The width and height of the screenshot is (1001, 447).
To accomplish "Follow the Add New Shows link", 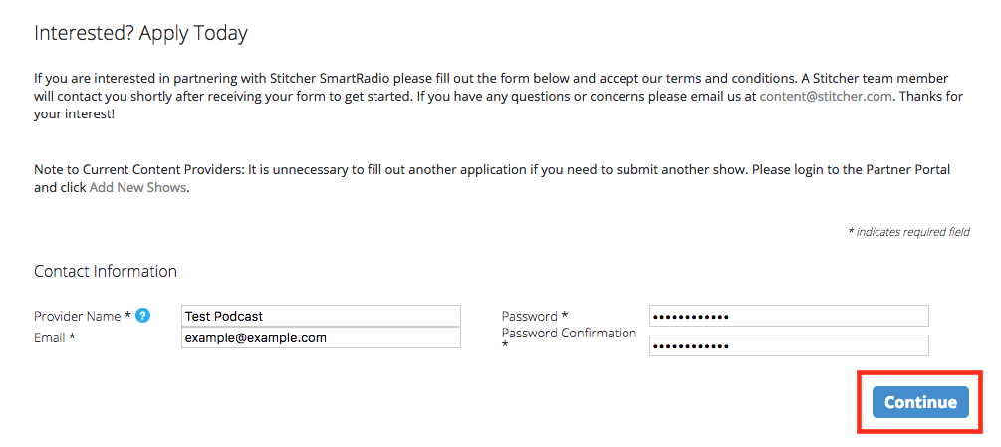I will click(x=137, y=188).
